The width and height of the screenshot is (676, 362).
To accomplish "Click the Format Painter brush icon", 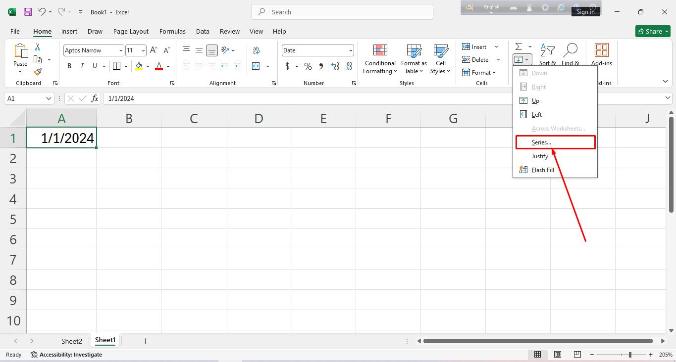I will point(38,72).
